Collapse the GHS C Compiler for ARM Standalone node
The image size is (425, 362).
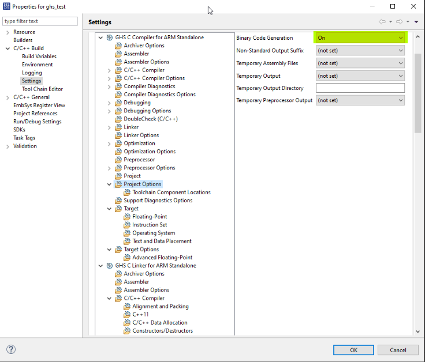pyautogui.click(x=100, y=37)
